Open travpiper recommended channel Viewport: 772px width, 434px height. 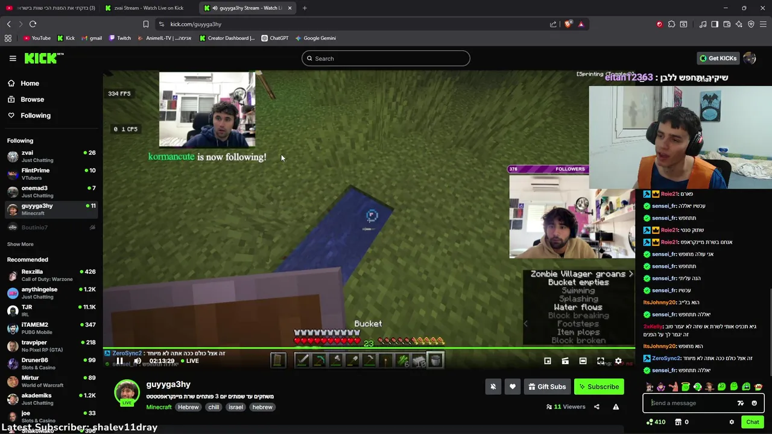coord(51,346)
